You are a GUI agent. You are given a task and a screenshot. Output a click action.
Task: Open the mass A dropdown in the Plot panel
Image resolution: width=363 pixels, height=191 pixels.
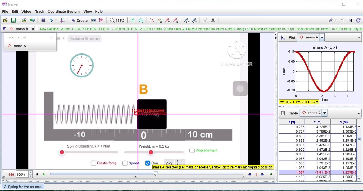click(322, 38)
